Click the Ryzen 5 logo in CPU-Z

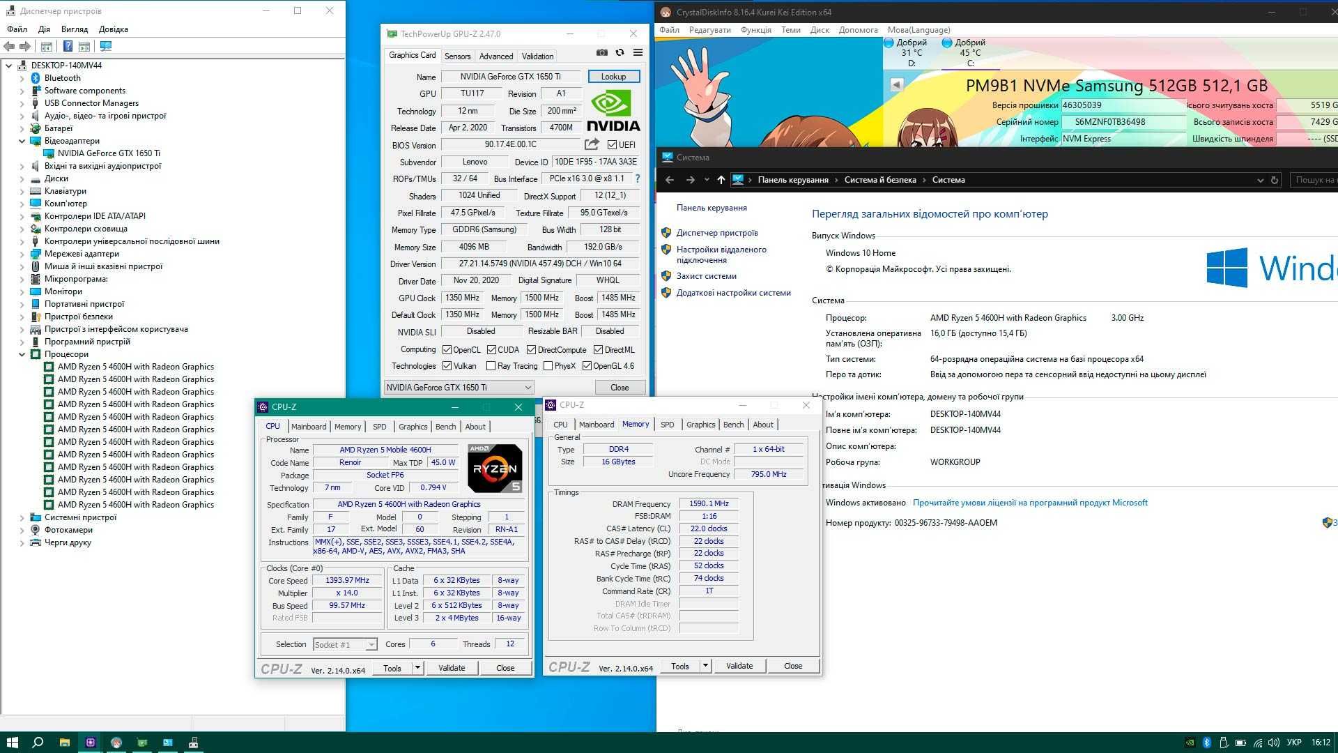point(495,469)
